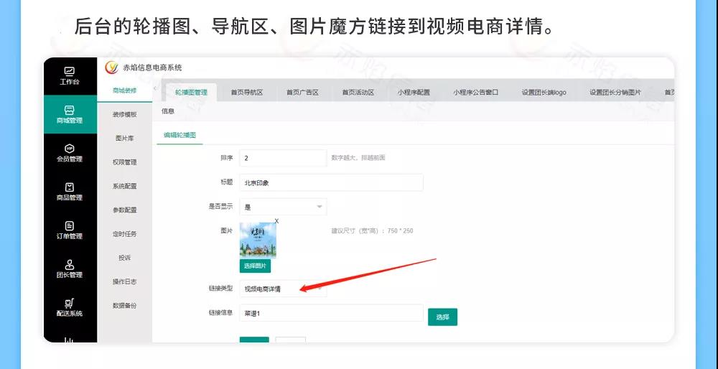718x369 pixels.
Task: Collapse the secondary sidebar with chevron
Action: point(156,88)
